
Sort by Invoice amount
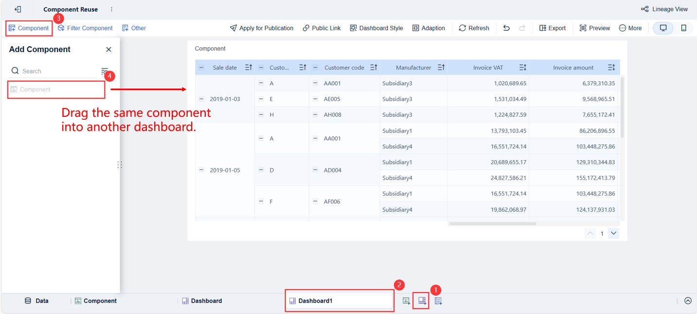click(611, 68)
